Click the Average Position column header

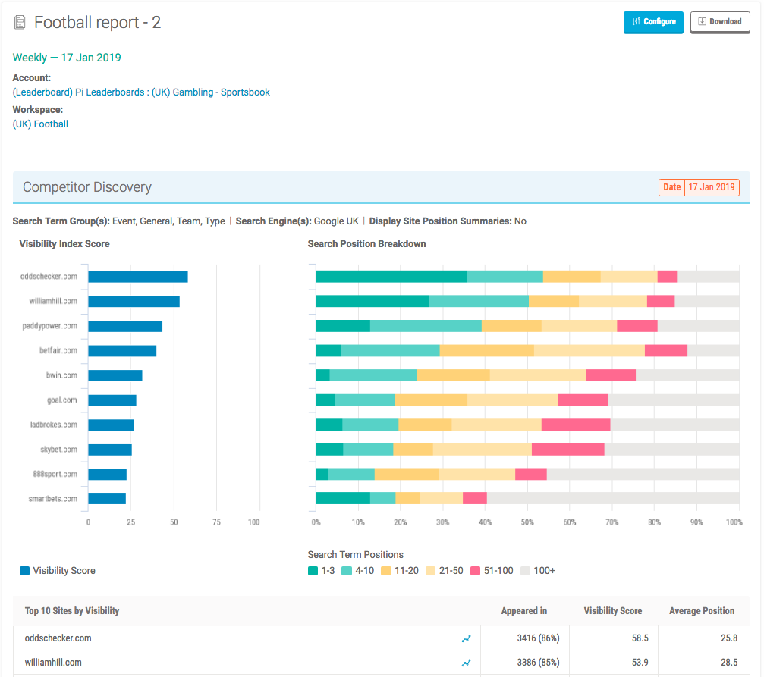[702, 611]
